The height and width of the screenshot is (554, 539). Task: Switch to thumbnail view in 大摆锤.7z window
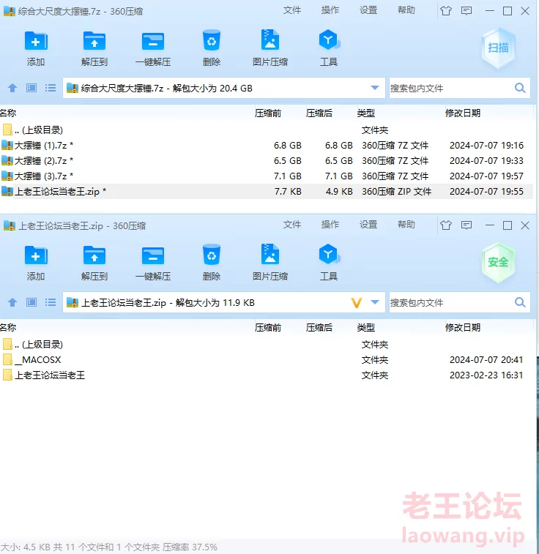(31, 88)
